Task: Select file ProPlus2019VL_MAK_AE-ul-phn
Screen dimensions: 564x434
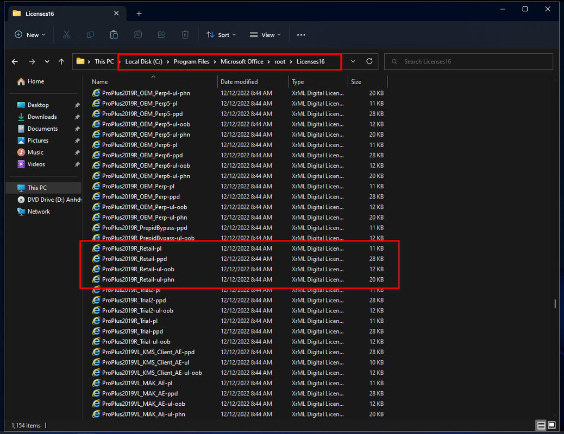Action: click(237, 414)
